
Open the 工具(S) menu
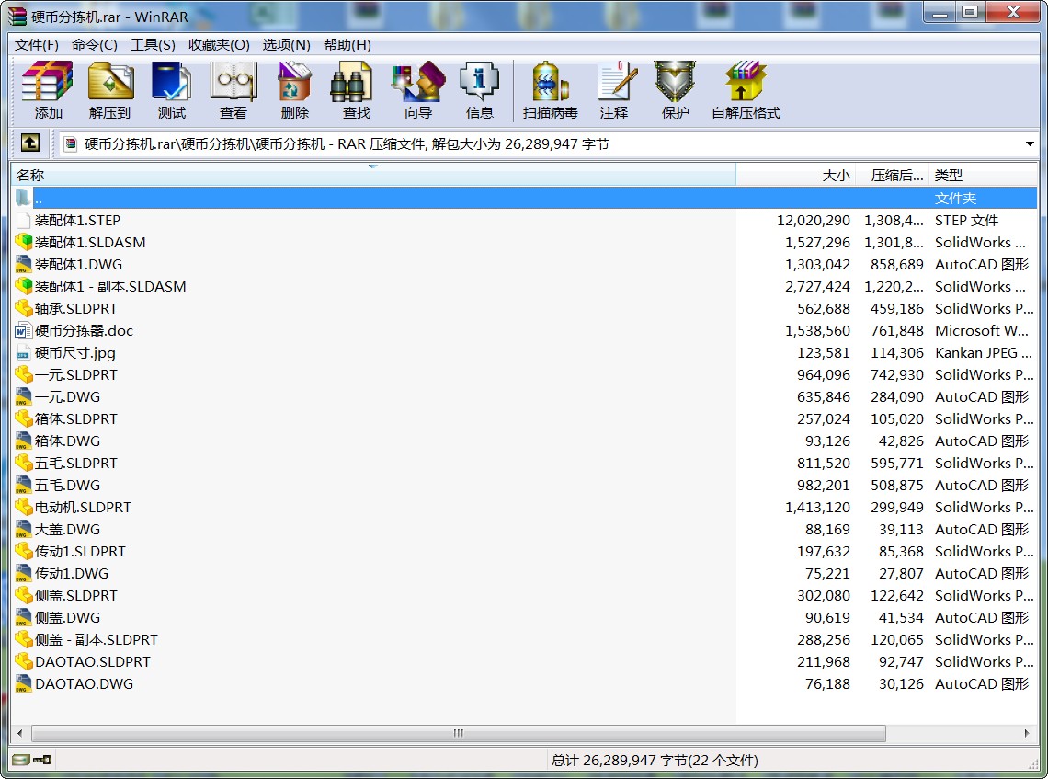[x=153, y=44]
